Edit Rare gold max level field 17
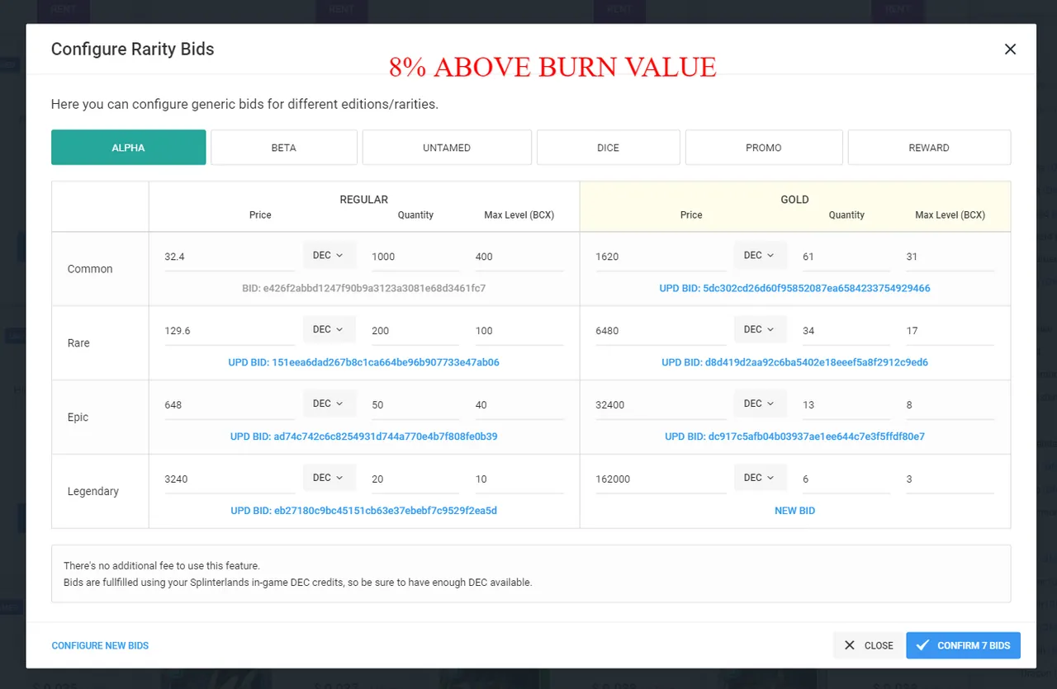The image size is (1057, 689). (950, 331)
